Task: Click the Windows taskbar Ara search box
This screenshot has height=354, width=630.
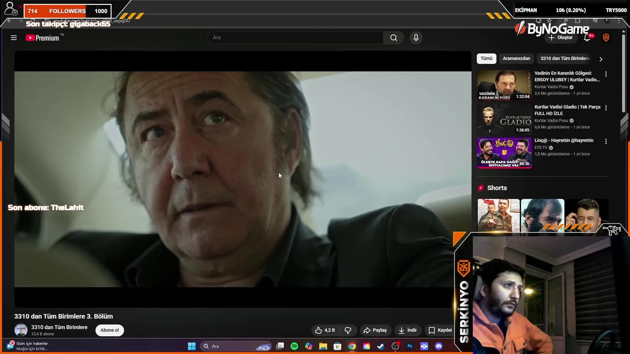Action: [236, 346]
